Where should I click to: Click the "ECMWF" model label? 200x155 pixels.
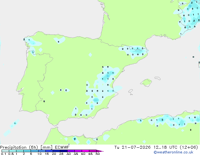[x=62, y=147]
